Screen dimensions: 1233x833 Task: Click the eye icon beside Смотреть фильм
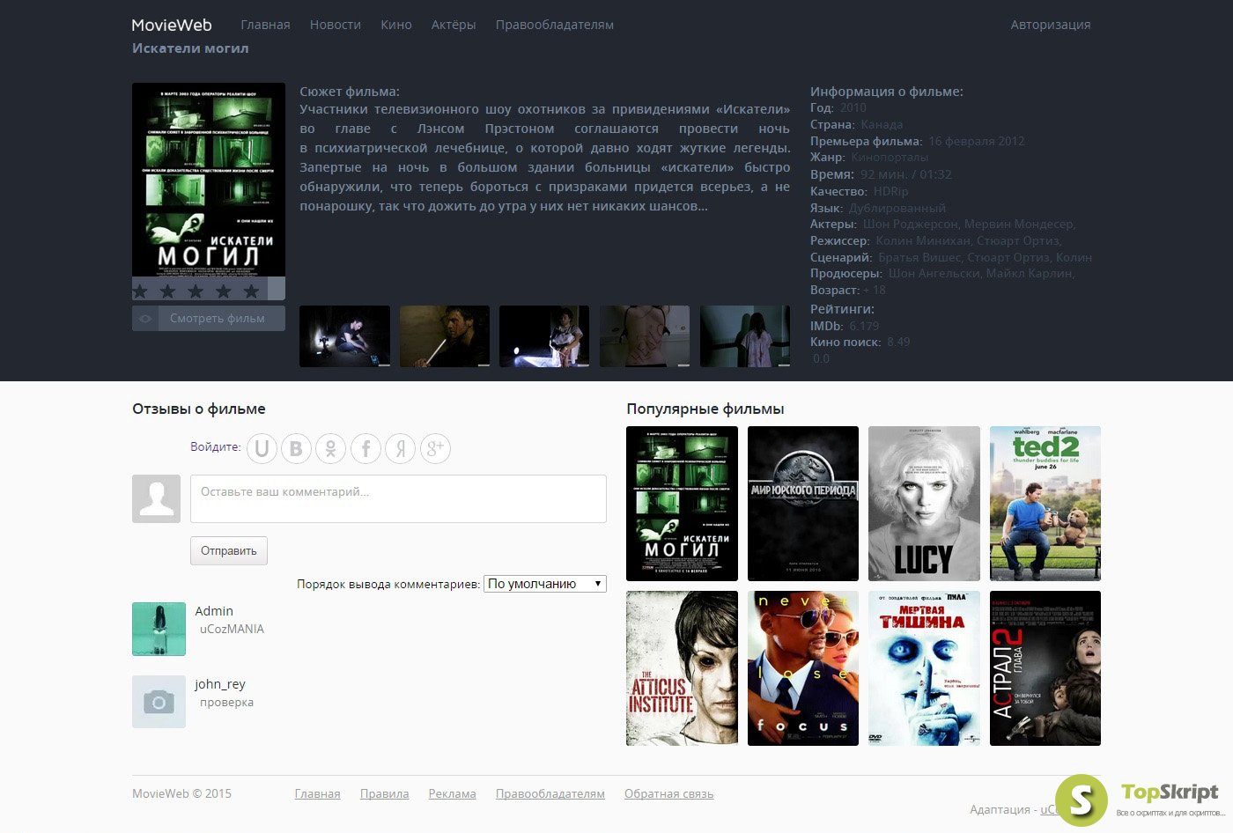[x=145, y=319]
